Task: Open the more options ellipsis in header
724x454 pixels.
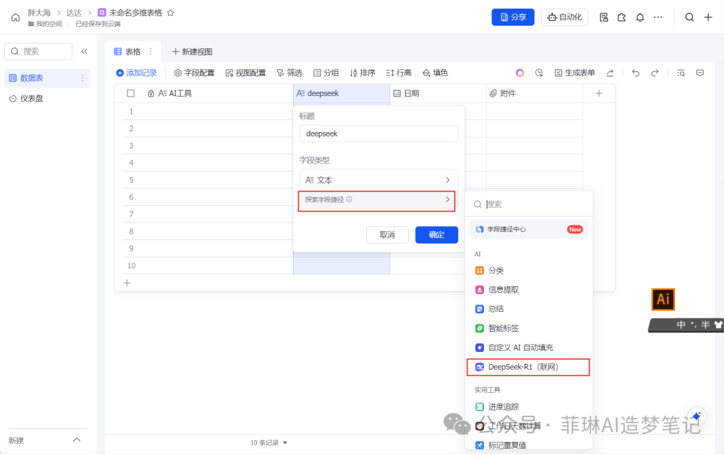Action: point(658,17)
